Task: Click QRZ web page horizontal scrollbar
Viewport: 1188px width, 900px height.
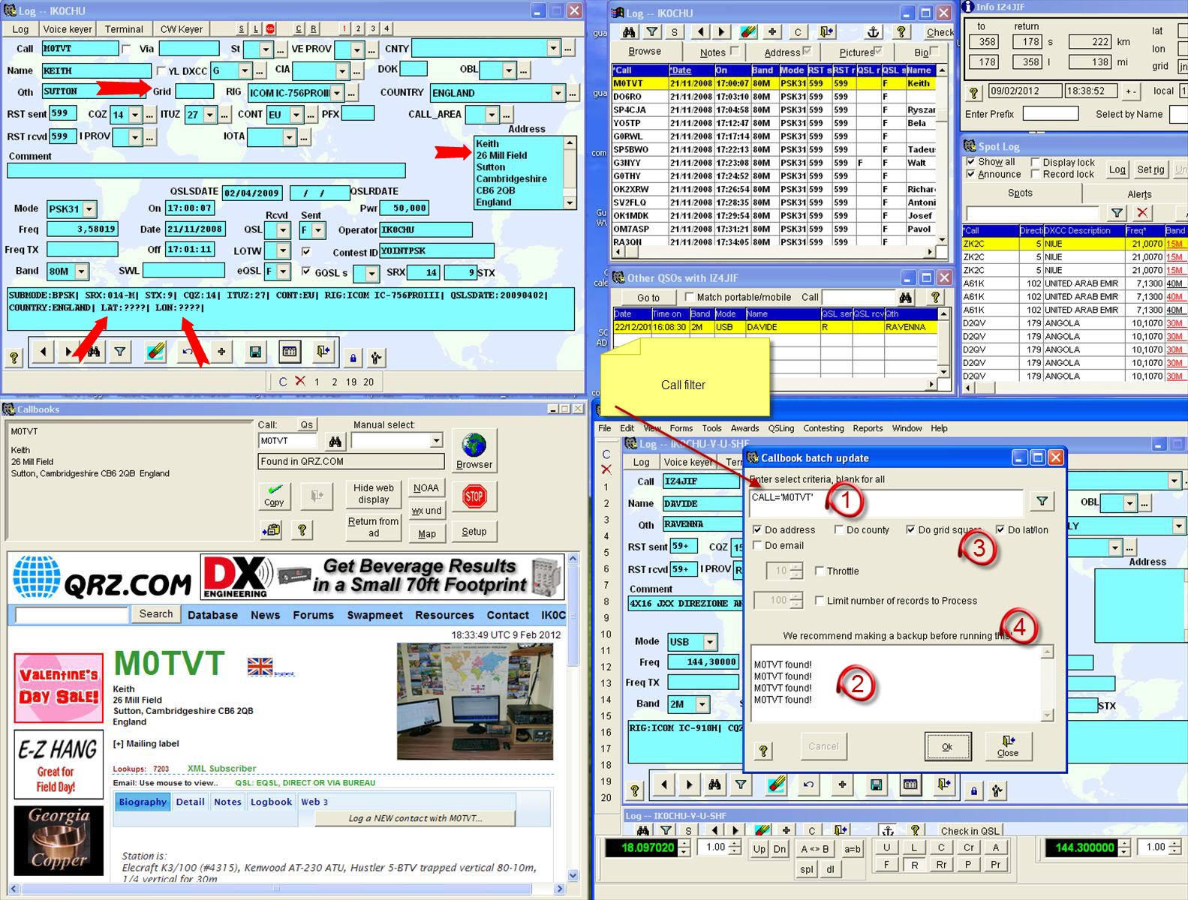Action: (287, 889)
